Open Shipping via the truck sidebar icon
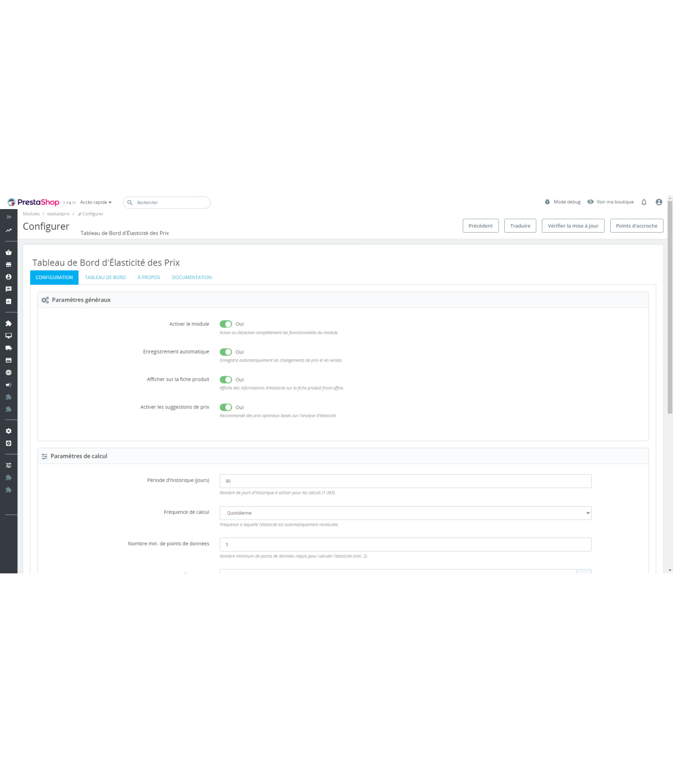 8,348
